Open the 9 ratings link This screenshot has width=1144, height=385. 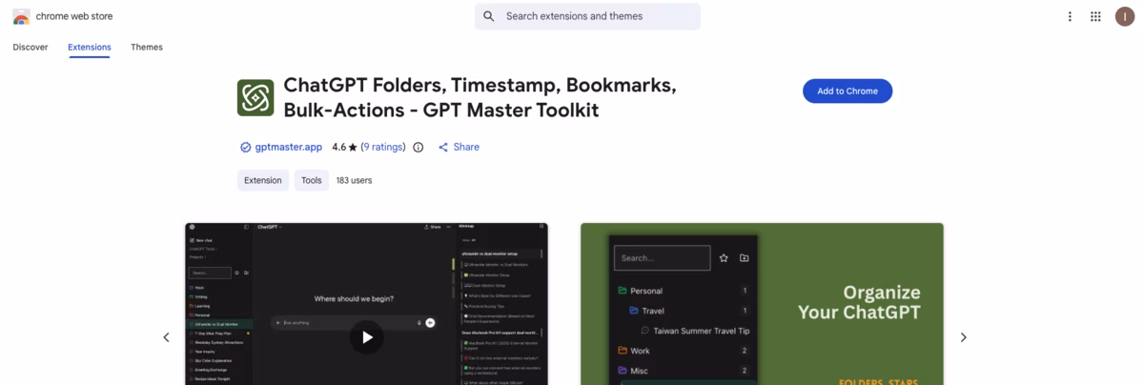(x=383, y=148)
